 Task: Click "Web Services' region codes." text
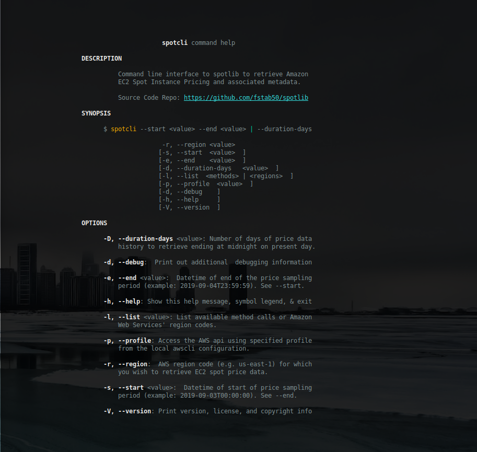pos(167,325)
